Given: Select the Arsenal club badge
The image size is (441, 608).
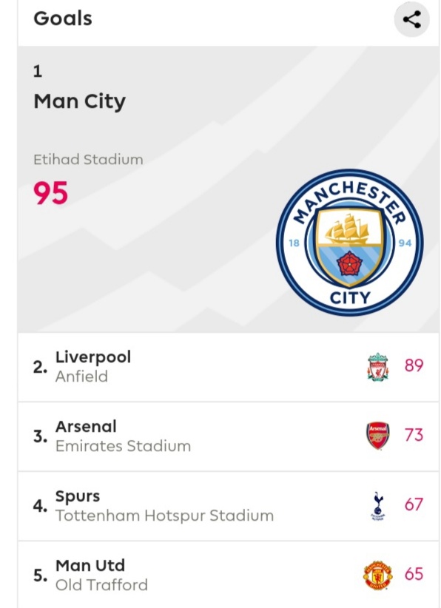Looking at the screenshot, I should point(378,436).
